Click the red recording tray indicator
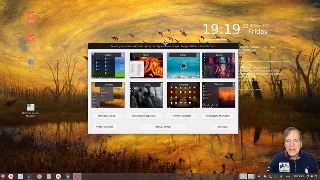Screen dimensions: 320x180 (259, 176)
